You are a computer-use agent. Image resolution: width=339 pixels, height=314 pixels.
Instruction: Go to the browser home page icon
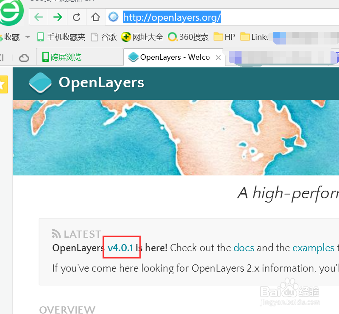click(96, 17)
